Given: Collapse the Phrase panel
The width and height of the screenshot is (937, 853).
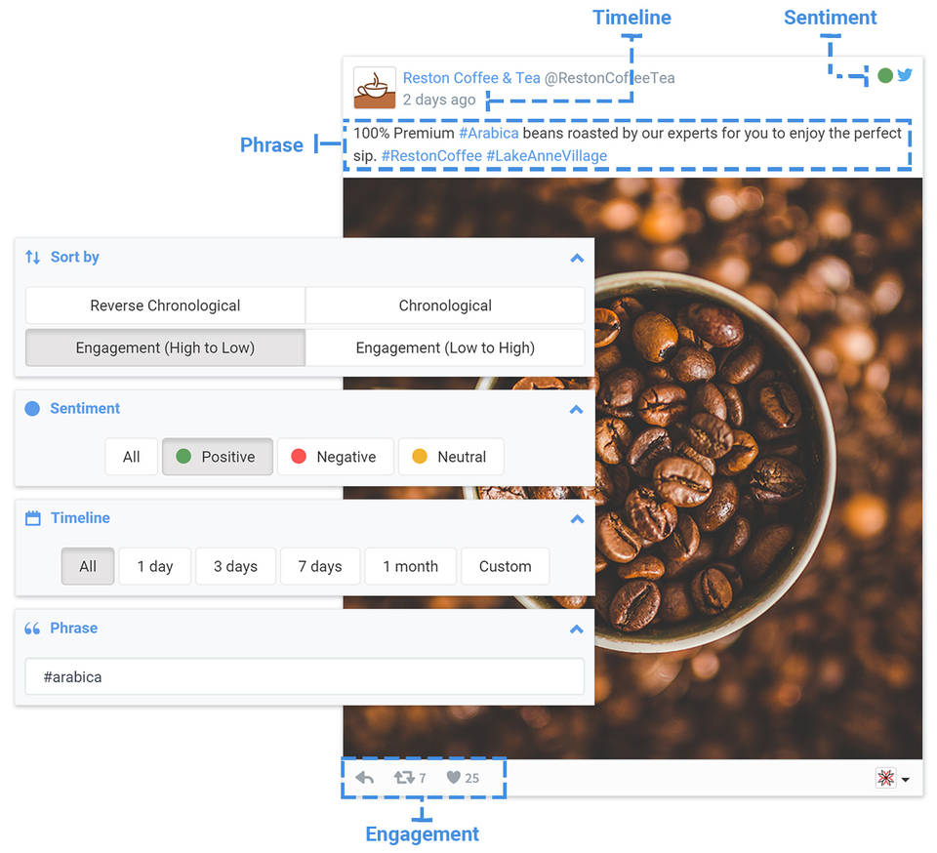Looking at the screenshot, I should [x=577, y=630].
